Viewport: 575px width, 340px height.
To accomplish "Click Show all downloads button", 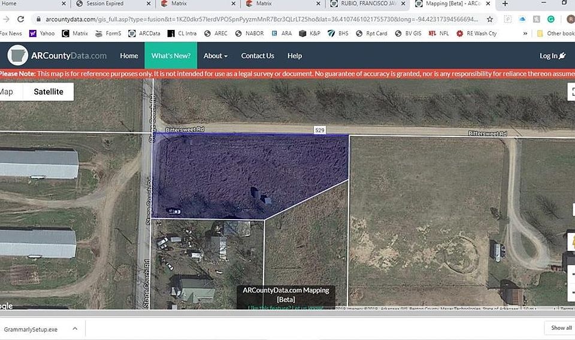I will (x=561, y=327).
